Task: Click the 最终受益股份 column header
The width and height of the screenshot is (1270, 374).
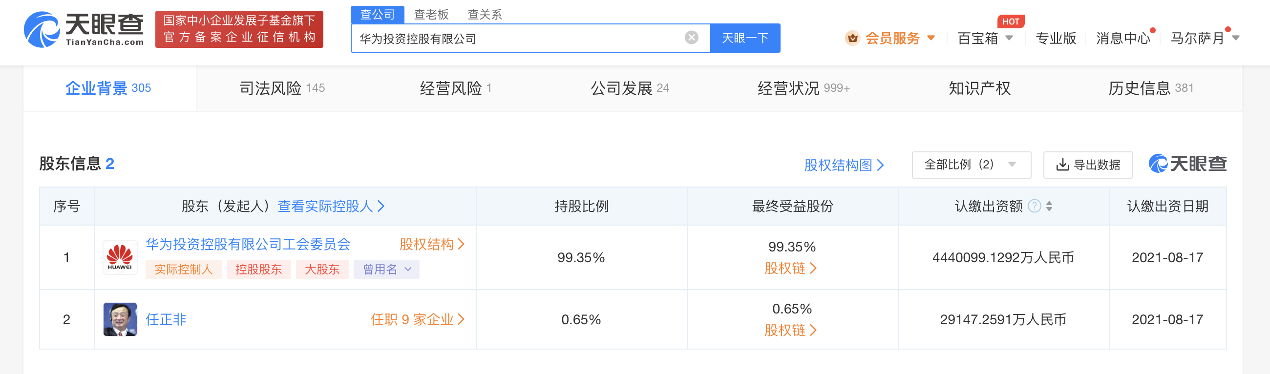Action: pyautogui.click(x=792, y=206)
